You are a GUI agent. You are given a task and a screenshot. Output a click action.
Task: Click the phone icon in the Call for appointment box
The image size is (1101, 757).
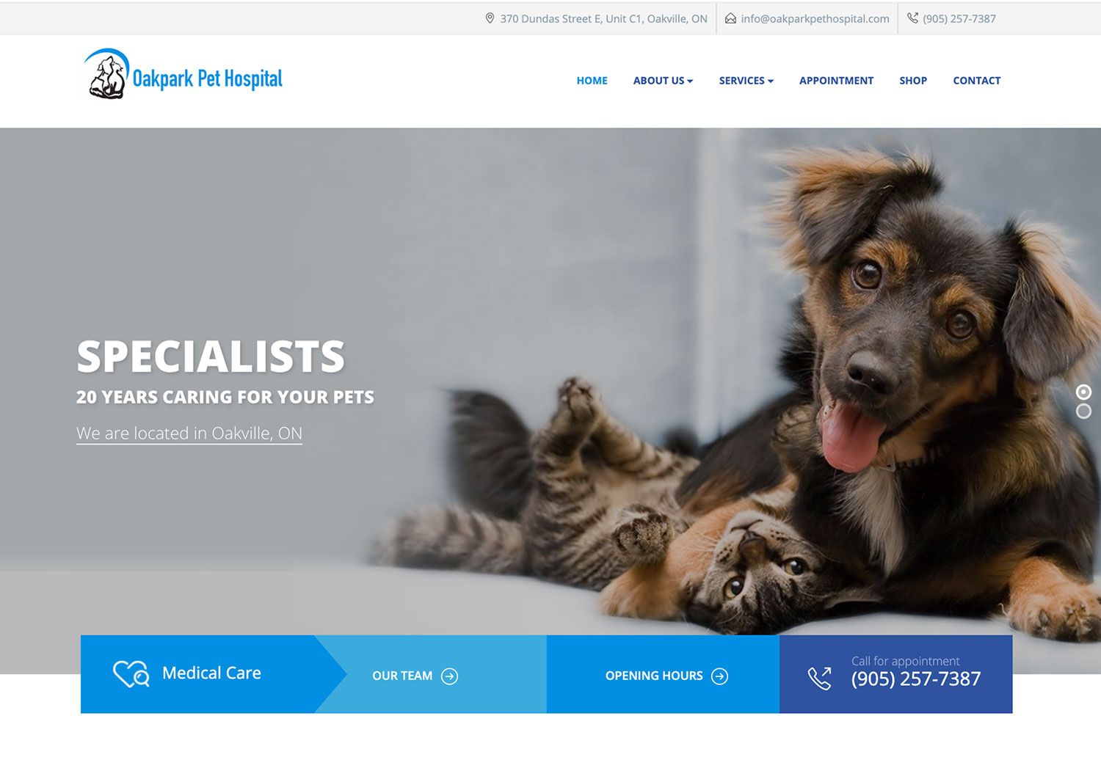coord(820,678)
